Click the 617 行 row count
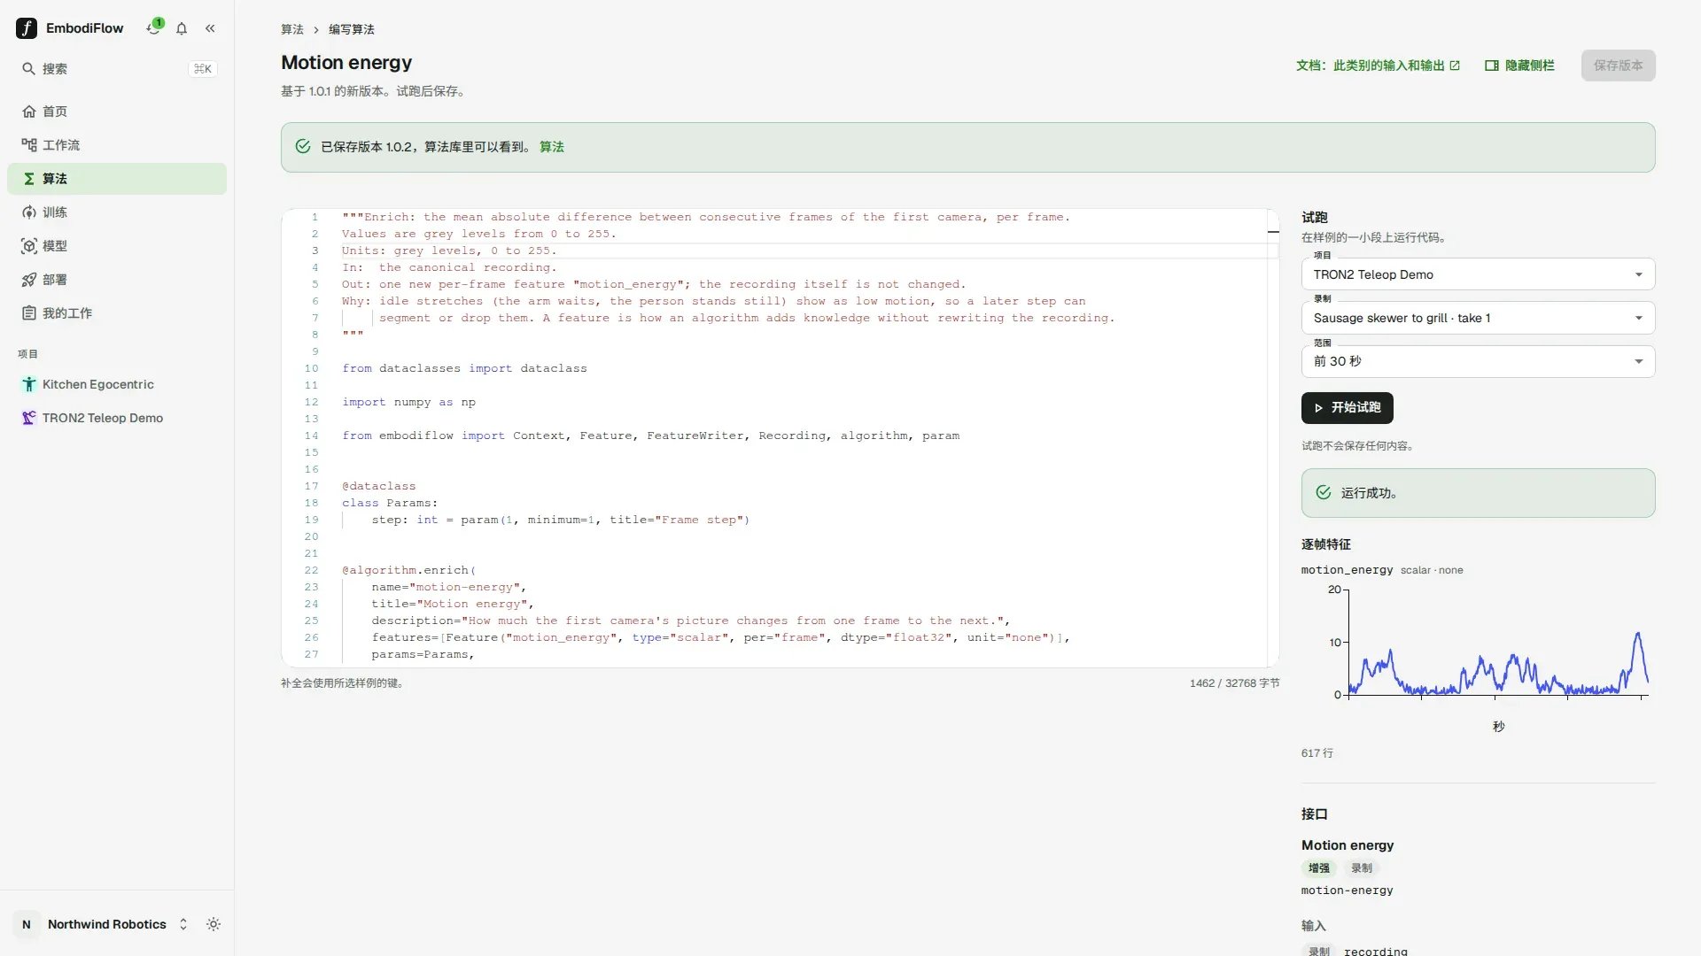 [1317, 753]
